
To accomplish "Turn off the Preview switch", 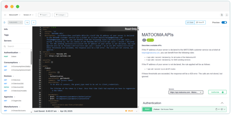I will coord(224,22).
